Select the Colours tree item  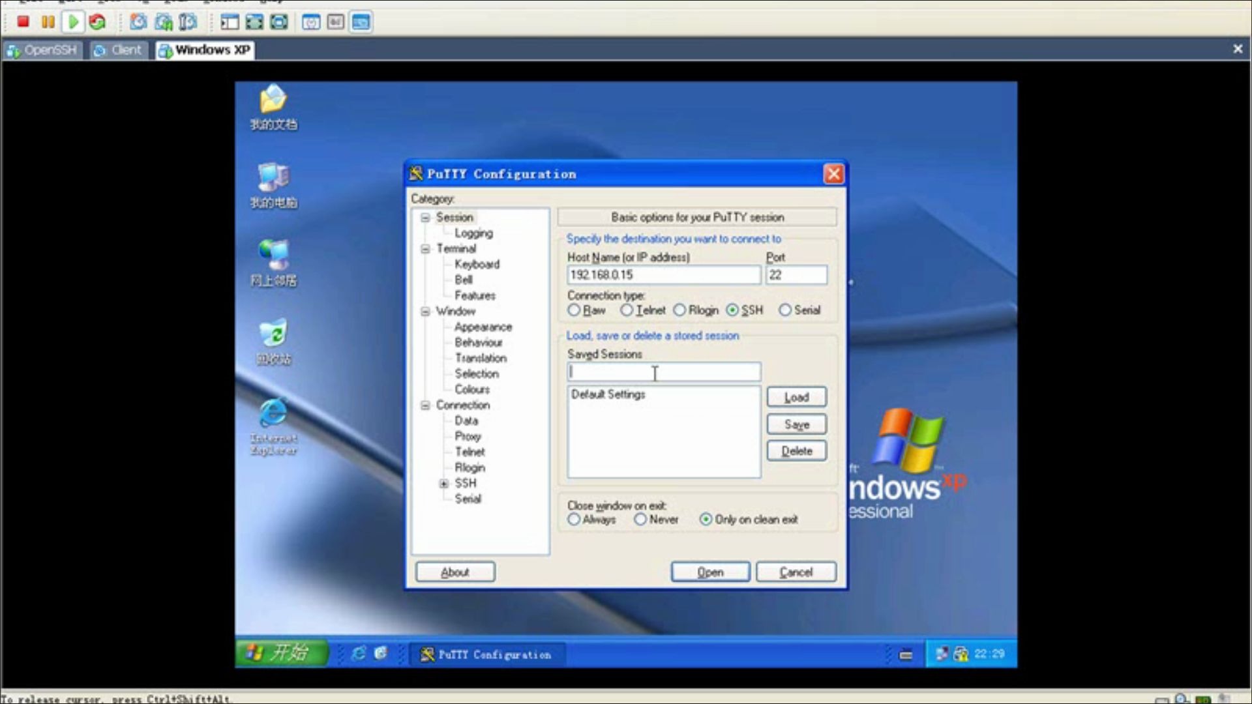pyautogui.click(x=472, y=389)
